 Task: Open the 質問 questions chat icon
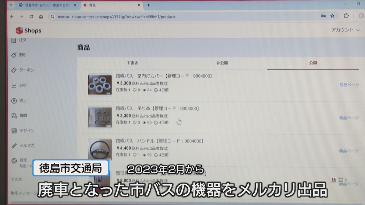coord(14,116)
